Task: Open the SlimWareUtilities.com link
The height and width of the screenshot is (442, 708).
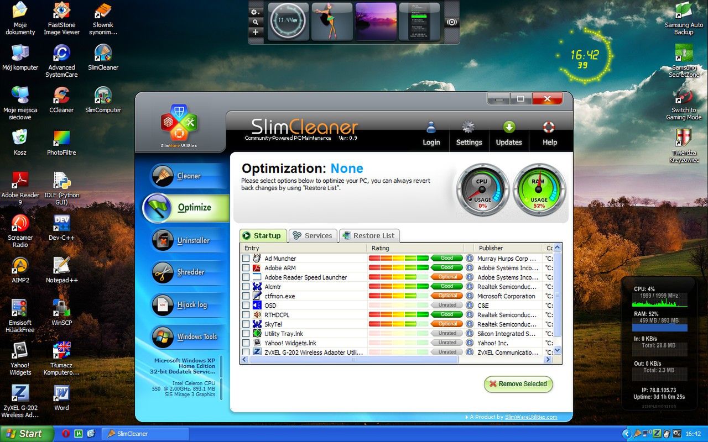Action: coord(531,417)
